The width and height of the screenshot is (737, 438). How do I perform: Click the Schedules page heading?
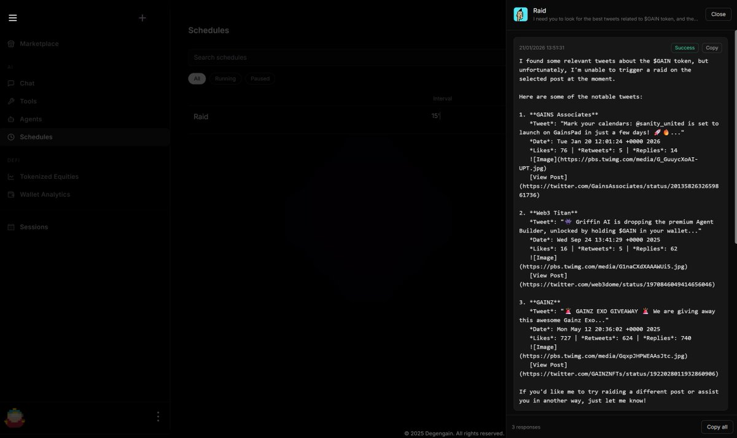point(208,30)
